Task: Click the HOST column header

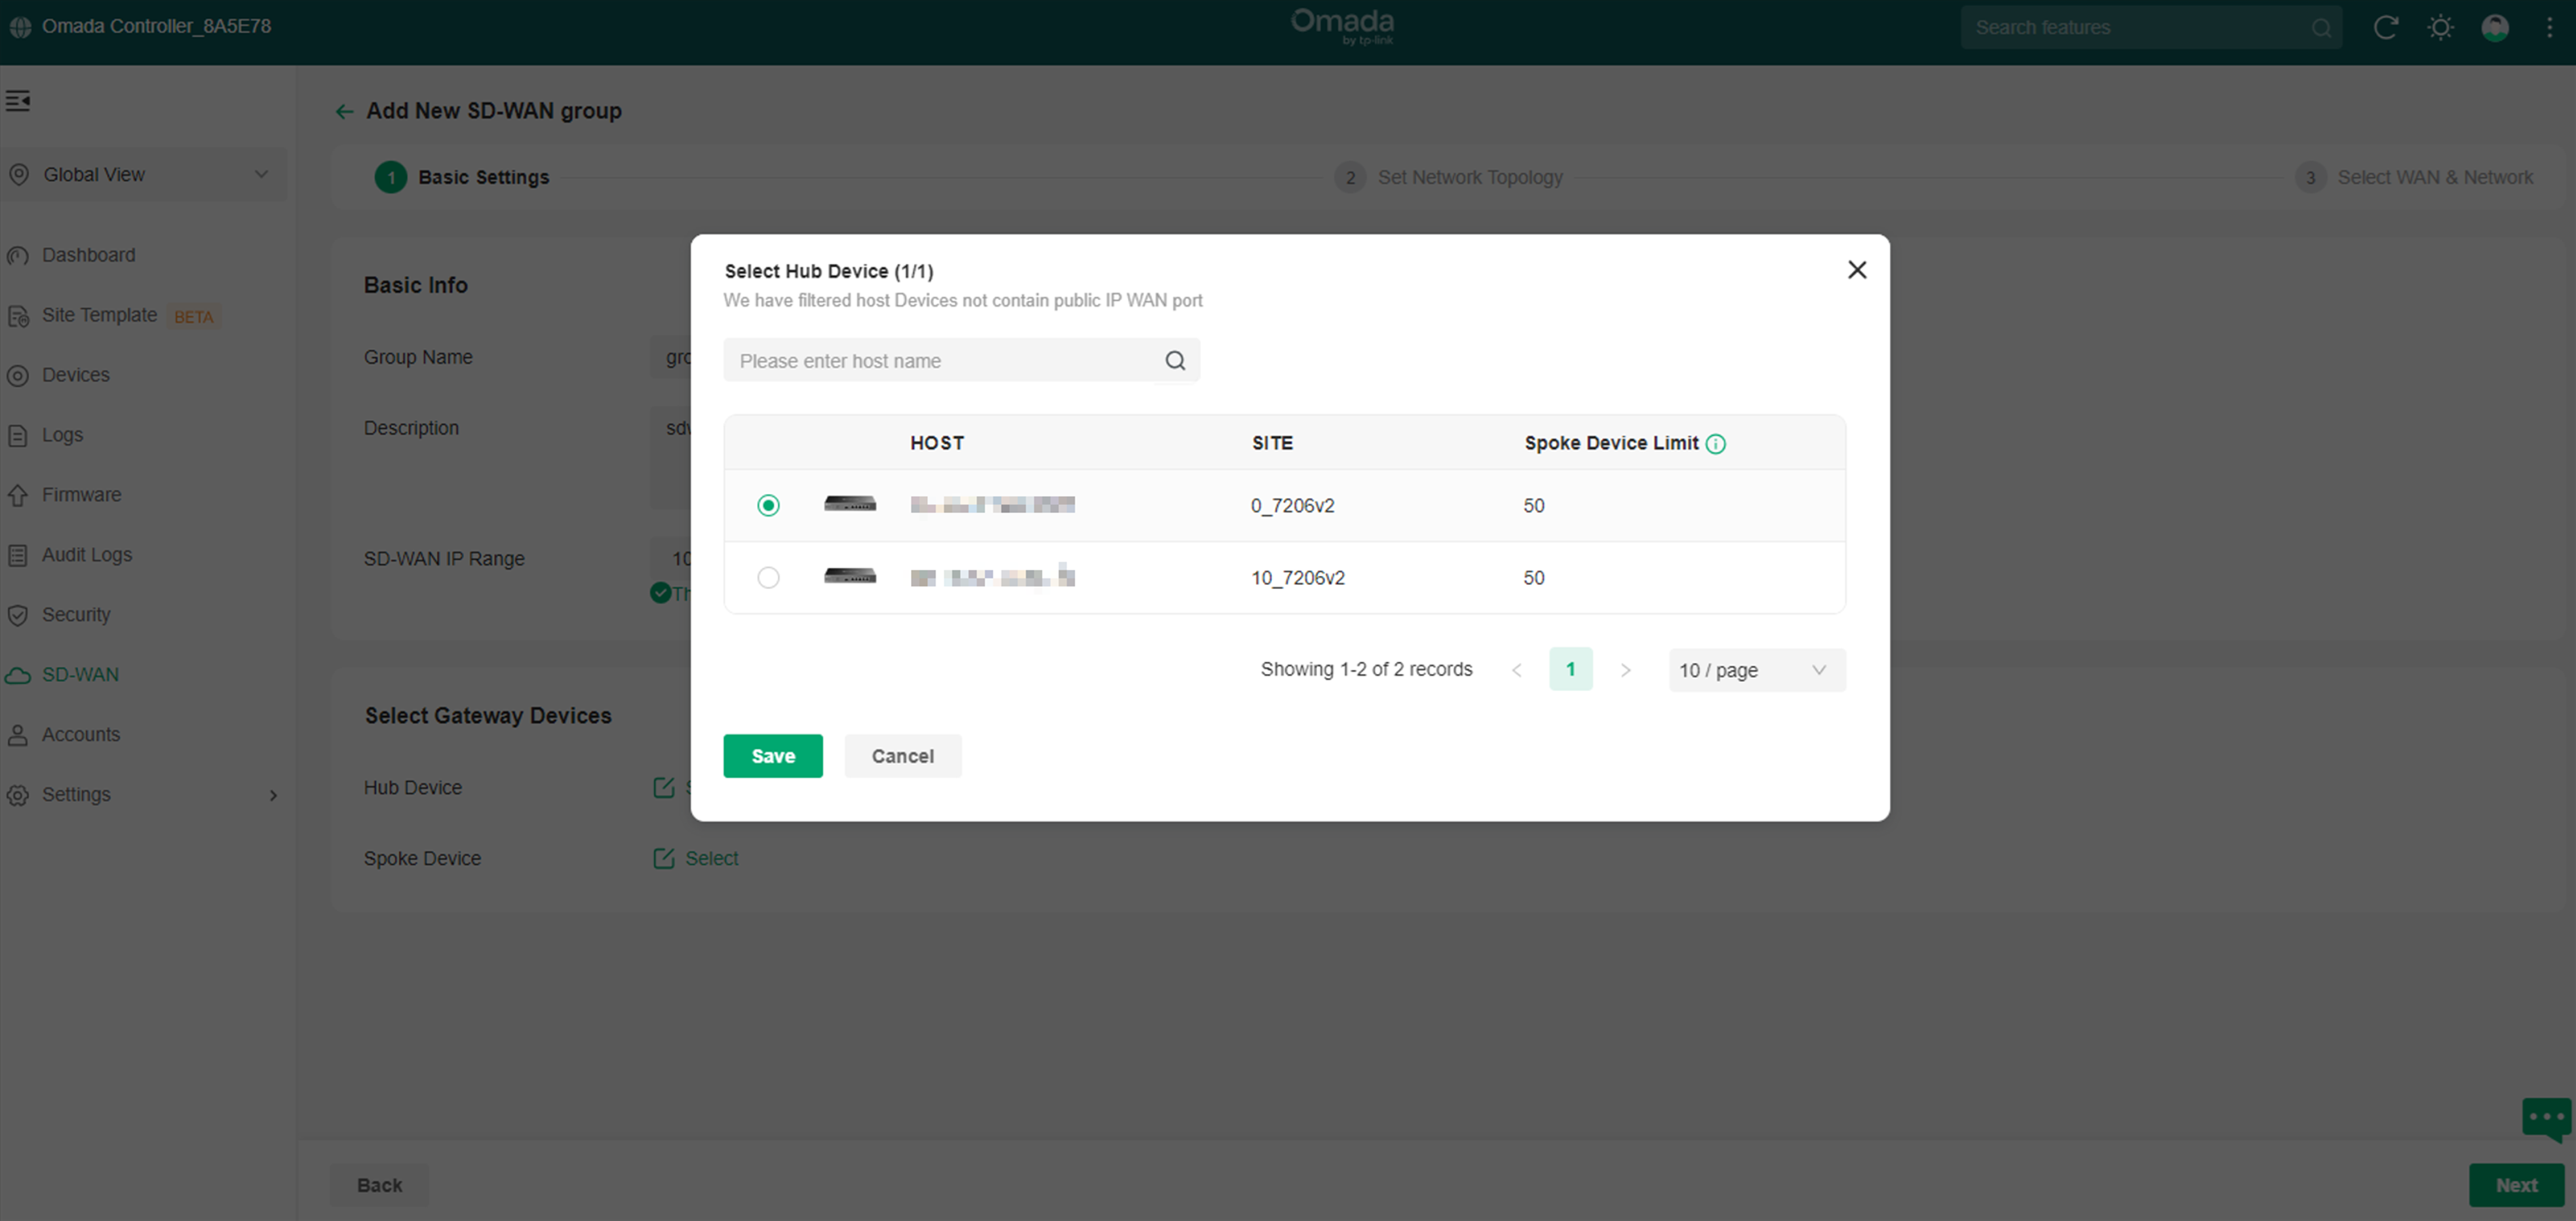Action: [x=937, y=443]
